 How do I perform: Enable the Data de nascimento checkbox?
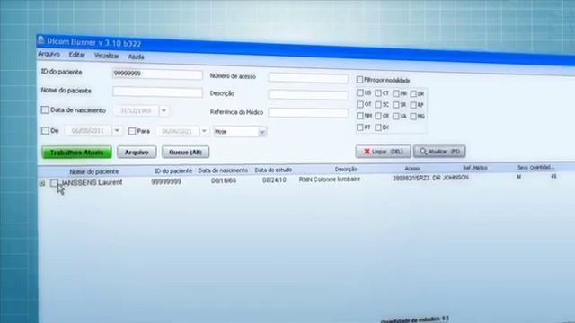coord(45,109)
